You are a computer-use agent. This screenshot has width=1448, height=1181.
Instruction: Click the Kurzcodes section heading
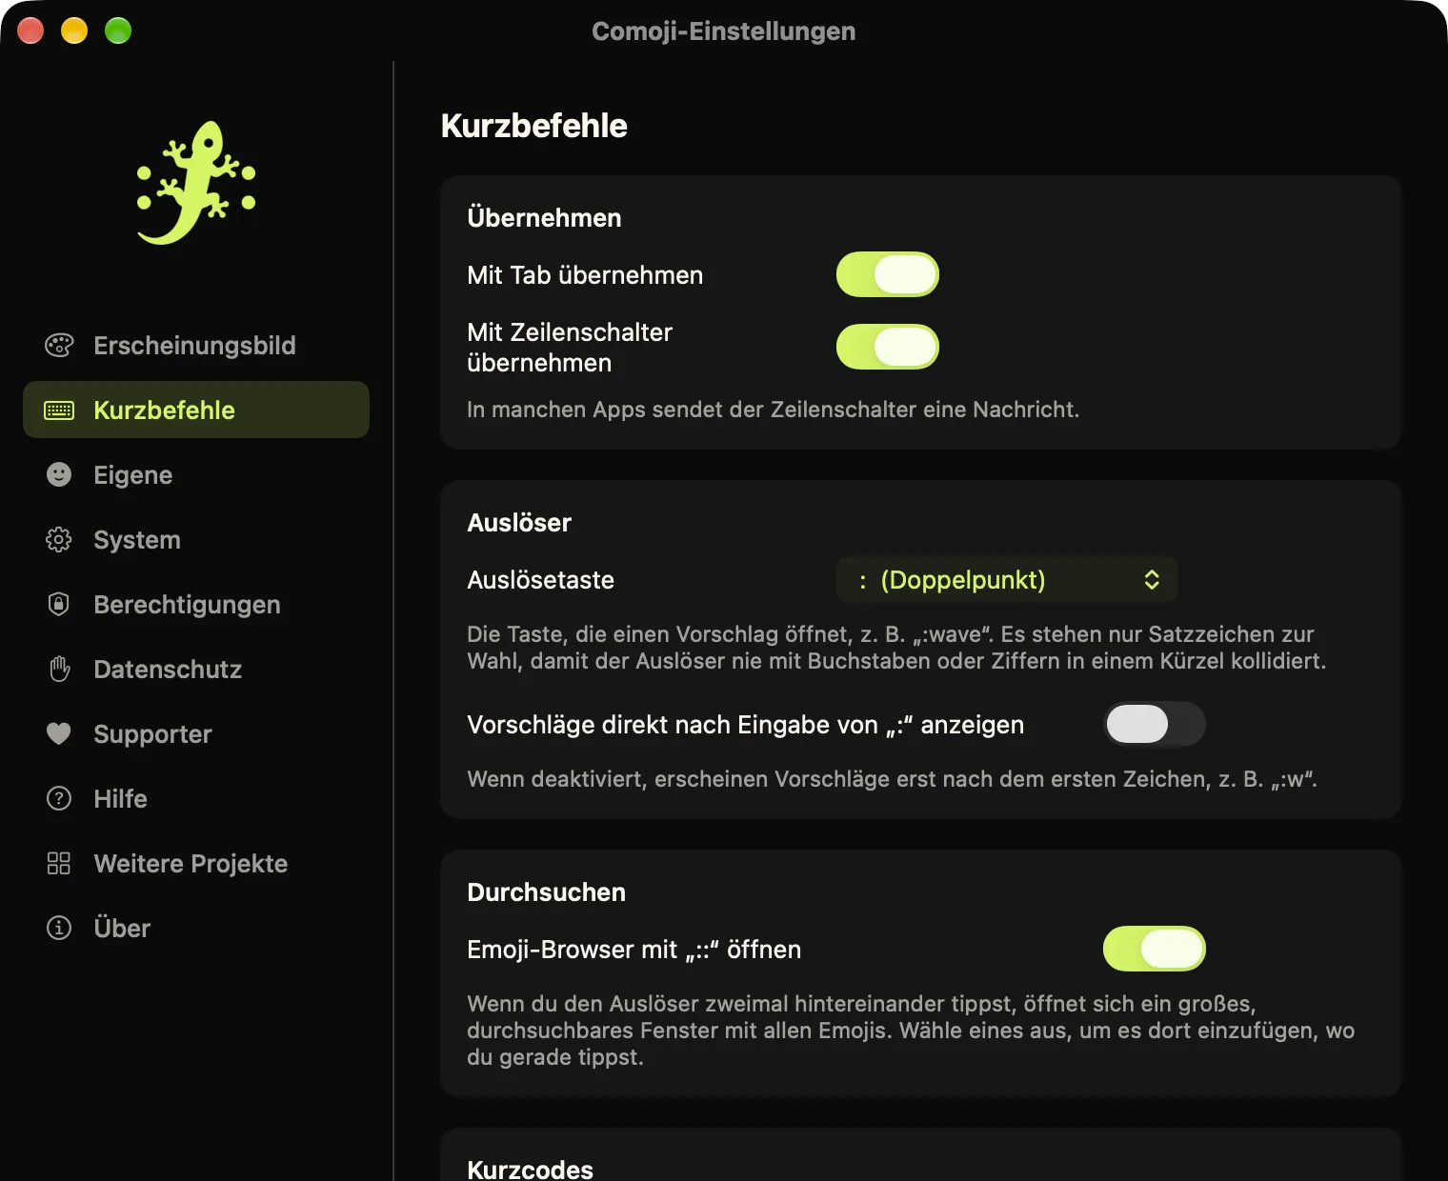coord(530,1170)
